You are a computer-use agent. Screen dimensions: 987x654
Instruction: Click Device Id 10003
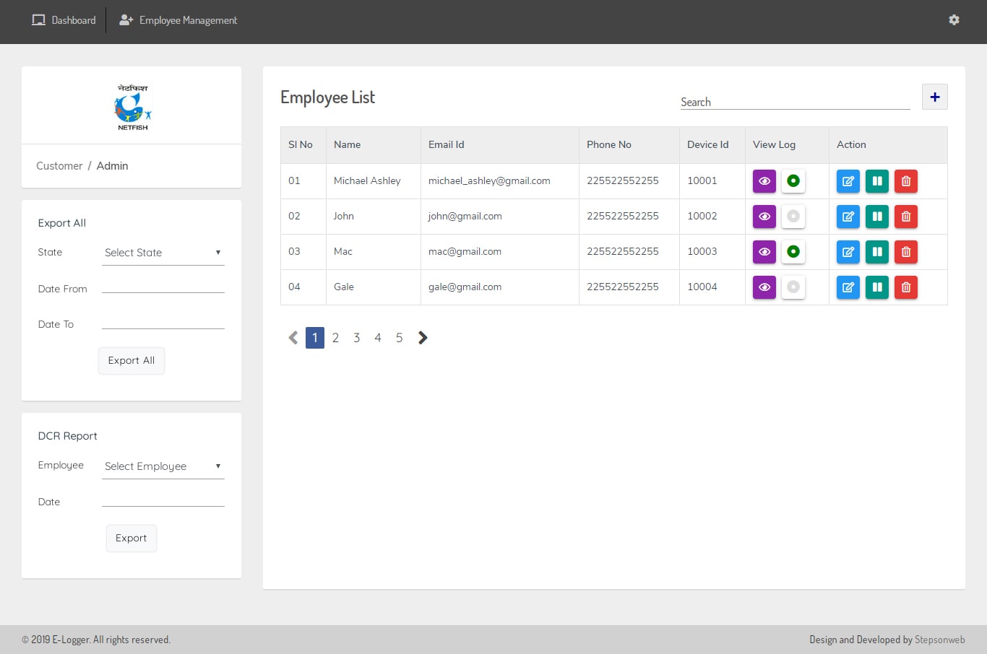click(702, 252)
